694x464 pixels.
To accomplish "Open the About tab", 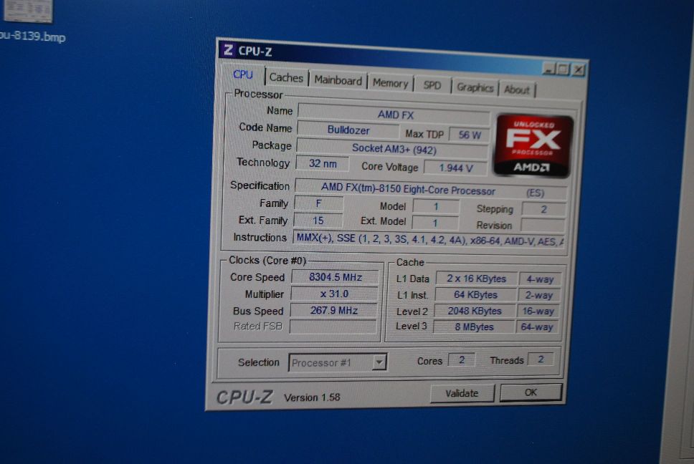I will pos(516,90).
